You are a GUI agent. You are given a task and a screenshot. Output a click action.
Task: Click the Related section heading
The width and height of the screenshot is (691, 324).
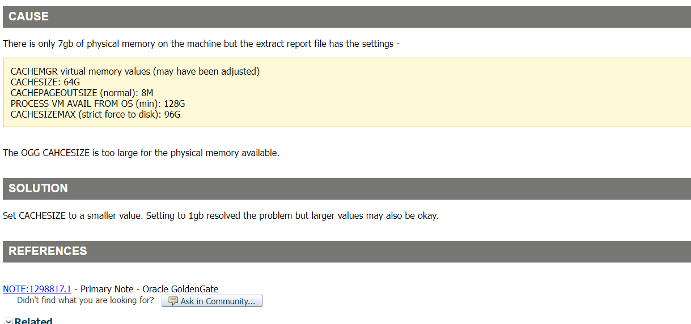[x=33, y=321]
